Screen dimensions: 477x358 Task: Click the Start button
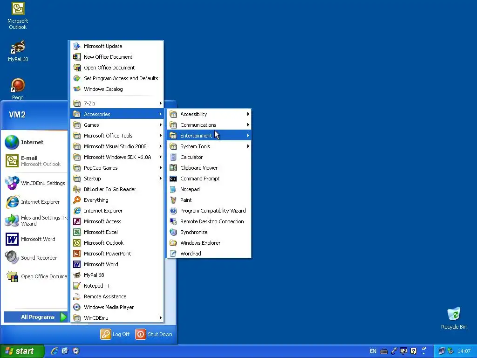click(x=22, y=351)
